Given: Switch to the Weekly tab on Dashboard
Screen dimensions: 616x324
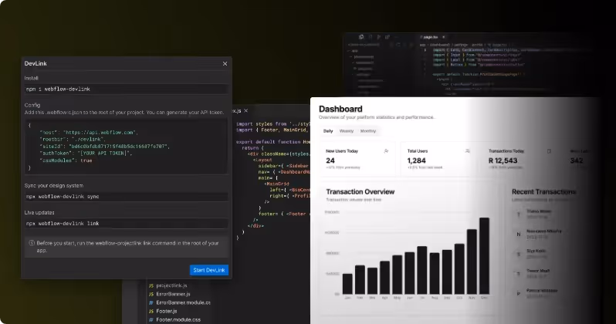Looking at the screenshot, I should coord(347,131).
